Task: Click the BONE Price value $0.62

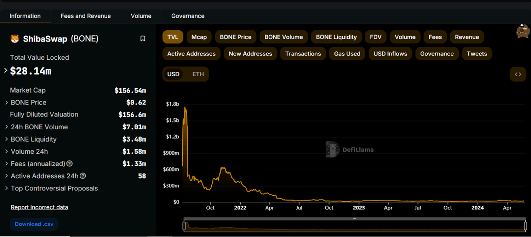Action: 136,102
